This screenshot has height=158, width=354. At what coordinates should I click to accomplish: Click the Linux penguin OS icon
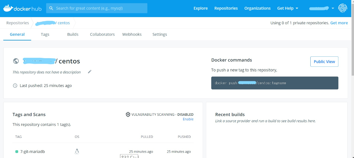[77, 152]
